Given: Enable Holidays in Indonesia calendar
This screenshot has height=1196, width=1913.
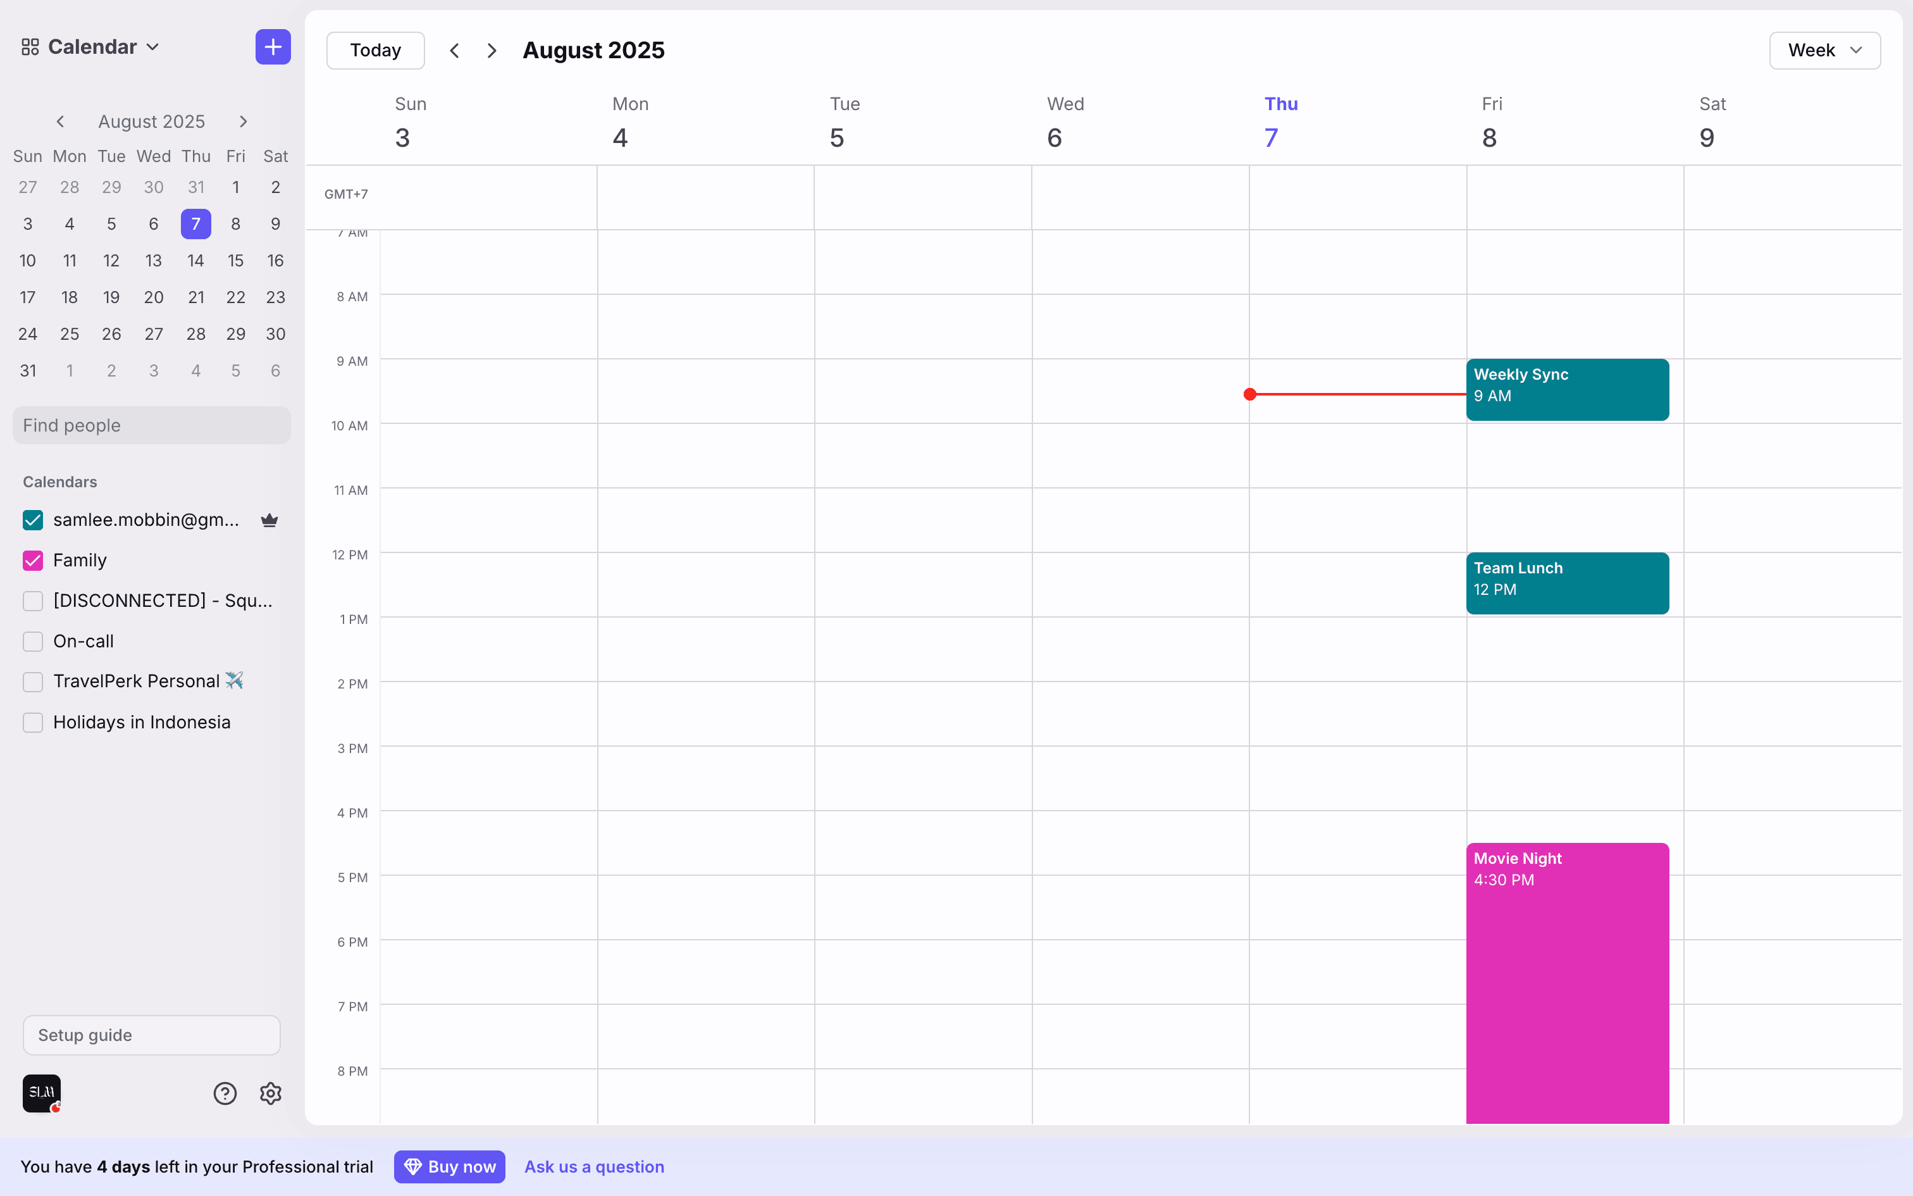Looking at the screenshot, I should (x=32, y=722).
